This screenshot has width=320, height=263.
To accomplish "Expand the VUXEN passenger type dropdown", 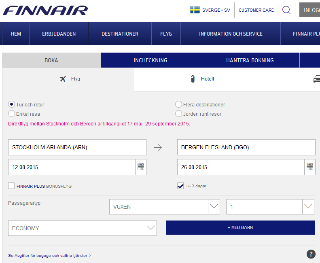I will (214, 207).
